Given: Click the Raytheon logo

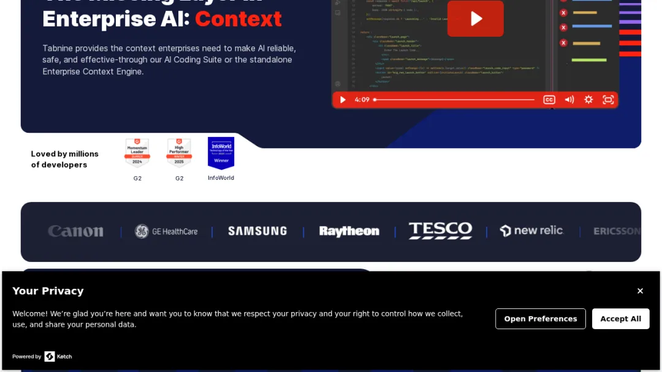Looking at the screenshot, I should click(349, 231).
